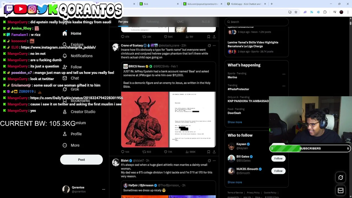Repost the tweet with 1.6K reposts
Image resolution: width=352 pixels, height=198 pixels.
tap(147, 37)
